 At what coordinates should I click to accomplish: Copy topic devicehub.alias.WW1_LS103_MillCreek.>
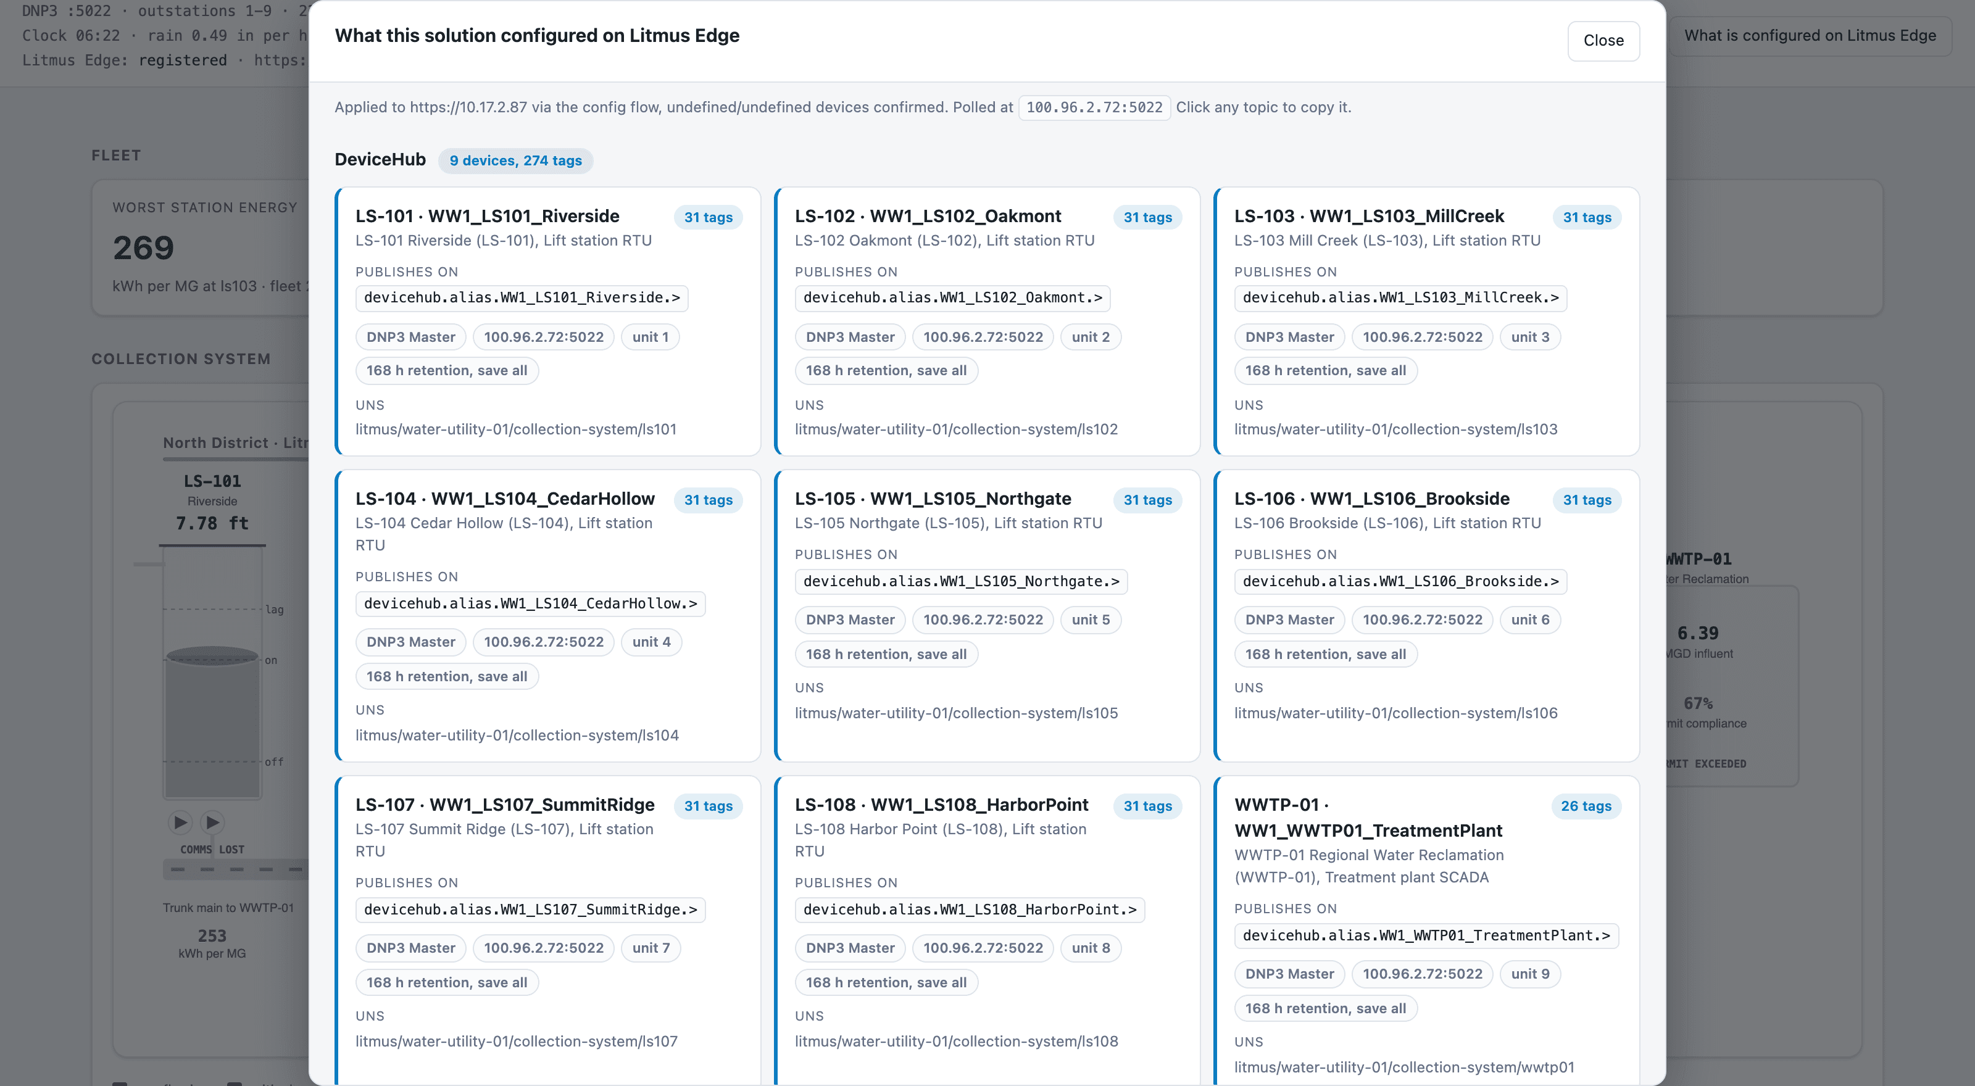1400,297
